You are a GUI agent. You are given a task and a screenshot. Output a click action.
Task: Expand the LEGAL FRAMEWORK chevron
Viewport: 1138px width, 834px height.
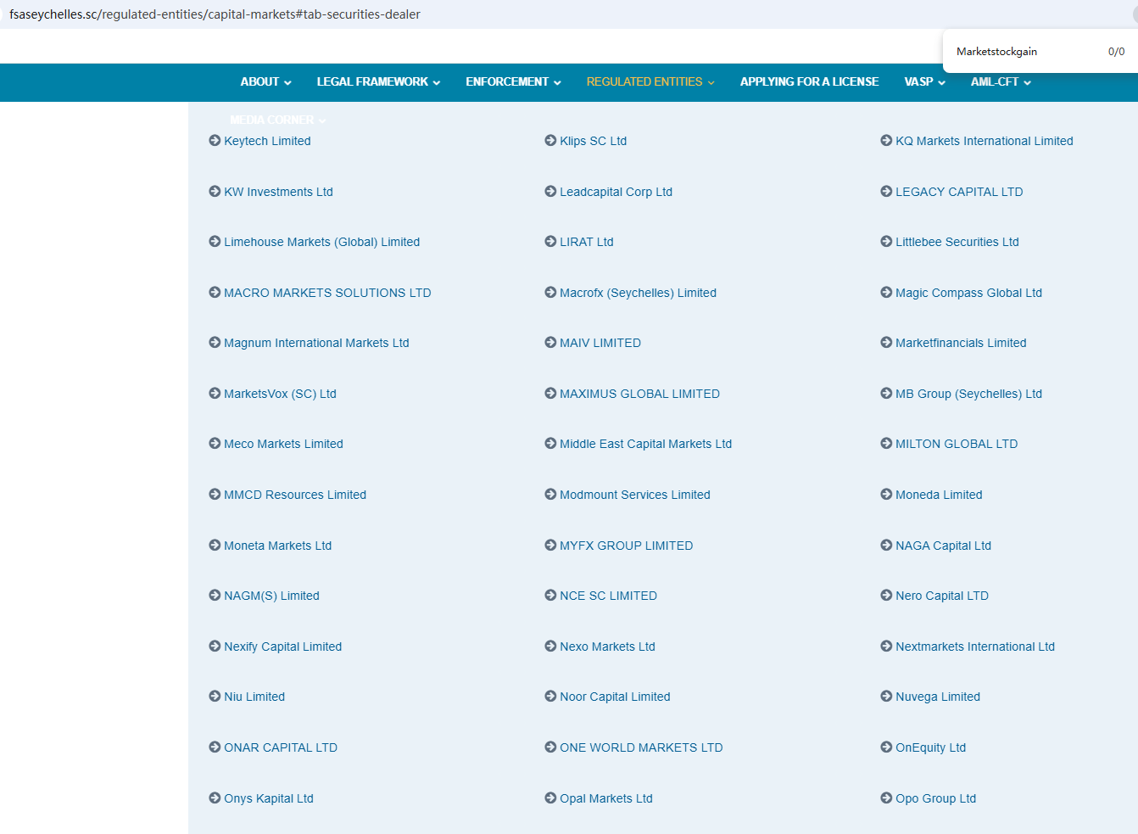pyautogui.click(x=437, y=83)
